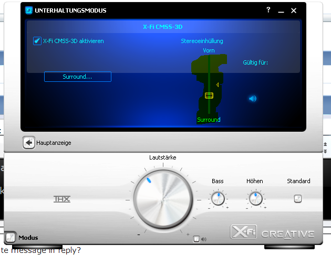Screen dimensions: 331x255
Task: Click the yellow triangle slider marker
Action: tap(218, 84)
